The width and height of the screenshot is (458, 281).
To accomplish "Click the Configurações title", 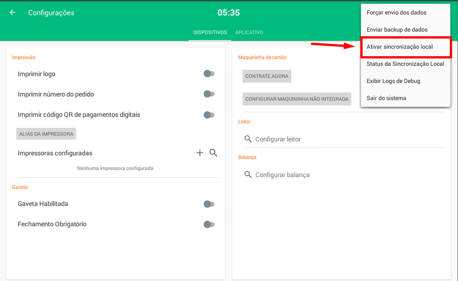I will point(51,13).
